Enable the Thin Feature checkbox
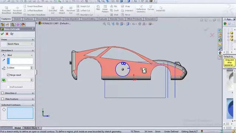Image resolution: width=236 pixels, height=133 pixels. click(x=3, y=99)
